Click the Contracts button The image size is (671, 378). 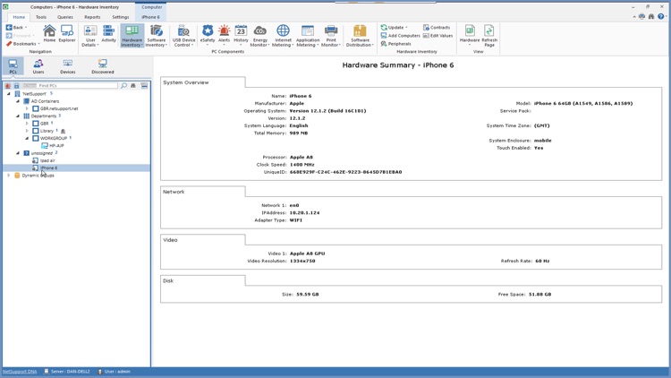pos(437,28)
